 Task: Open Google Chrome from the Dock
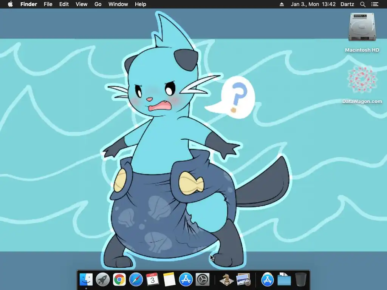pyautogui.click(x=119, y=279)
